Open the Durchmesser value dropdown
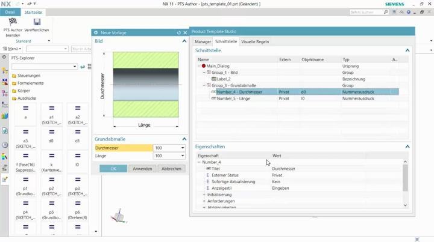The image size is (434, 242). [183, 148]
